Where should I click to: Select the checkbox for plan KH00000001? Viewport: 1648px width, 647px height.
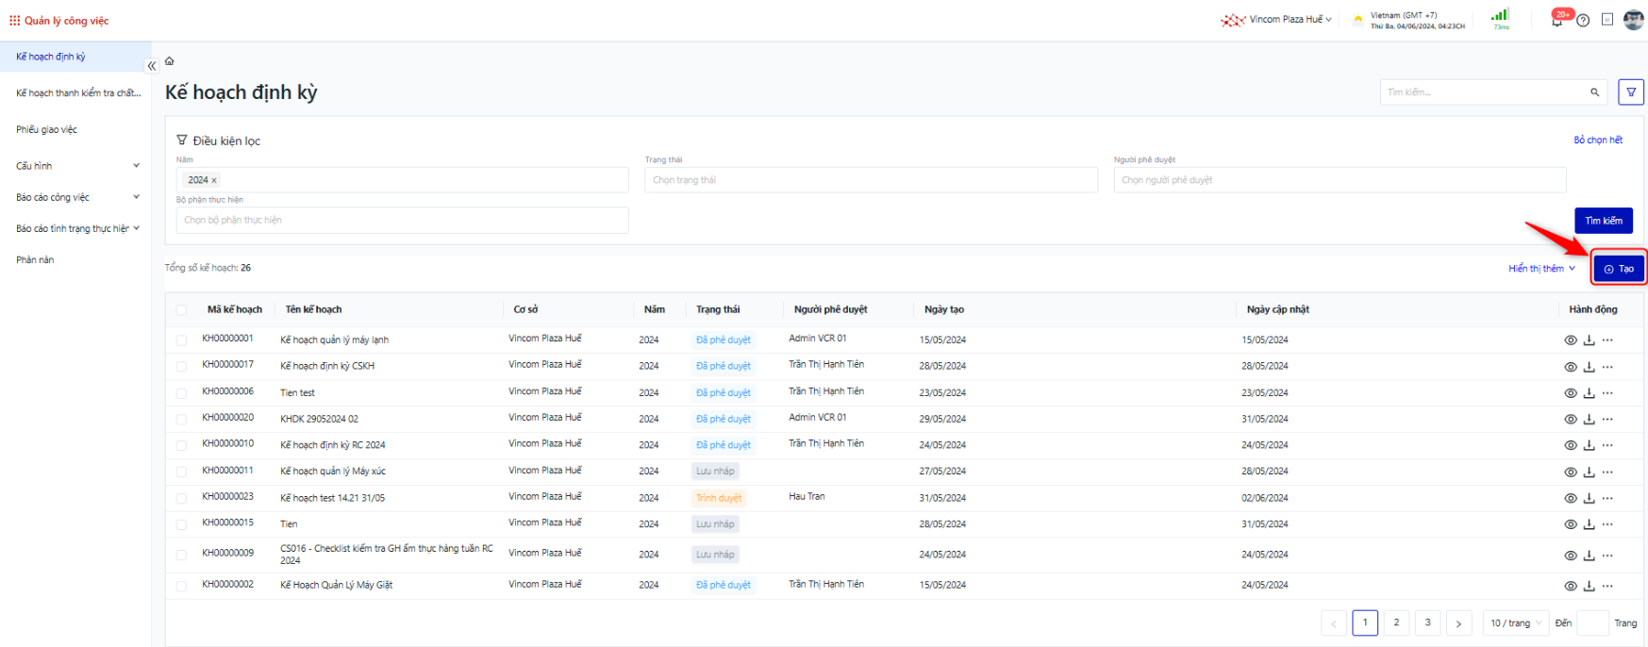click(x=181, y=340)
